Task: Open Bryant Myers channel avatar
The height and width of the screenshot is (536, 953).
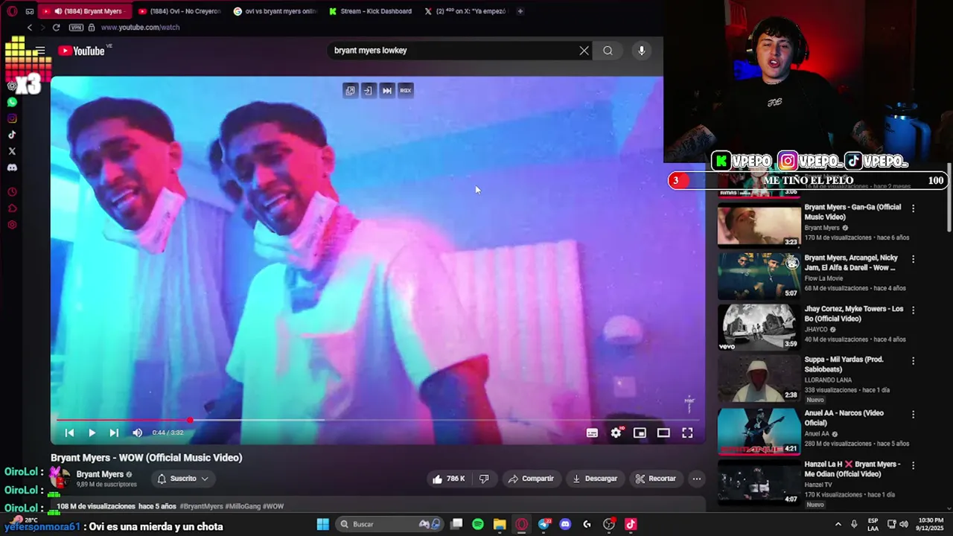Action: 60,478
